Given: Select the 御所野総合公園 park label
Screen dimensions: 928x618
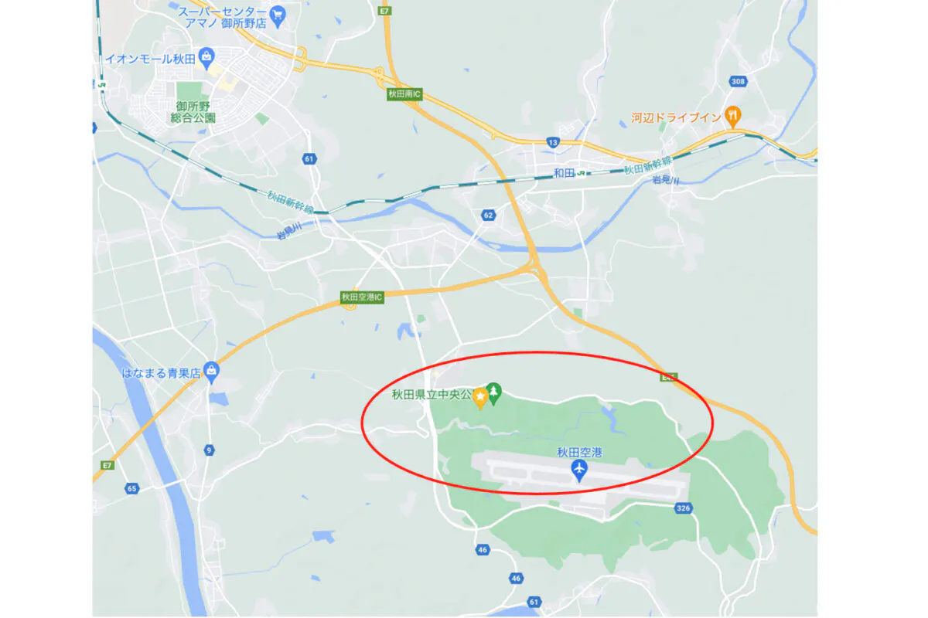Looking at the screenshot, I should (193, 113).
